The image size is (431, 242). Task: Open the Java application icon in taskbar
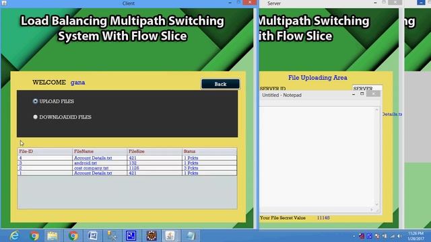coord(170,236)
